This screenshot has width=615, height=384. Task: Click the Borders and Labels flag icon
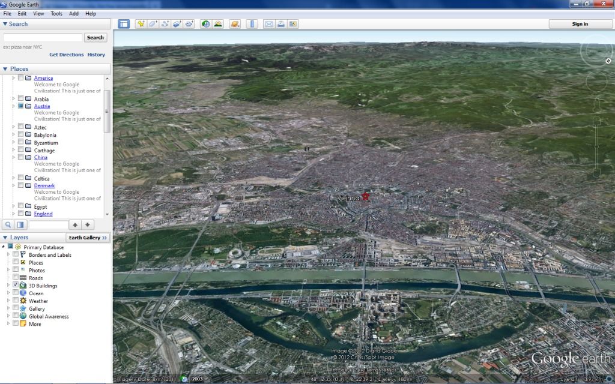pyautogui.click(x=23, y=254)
